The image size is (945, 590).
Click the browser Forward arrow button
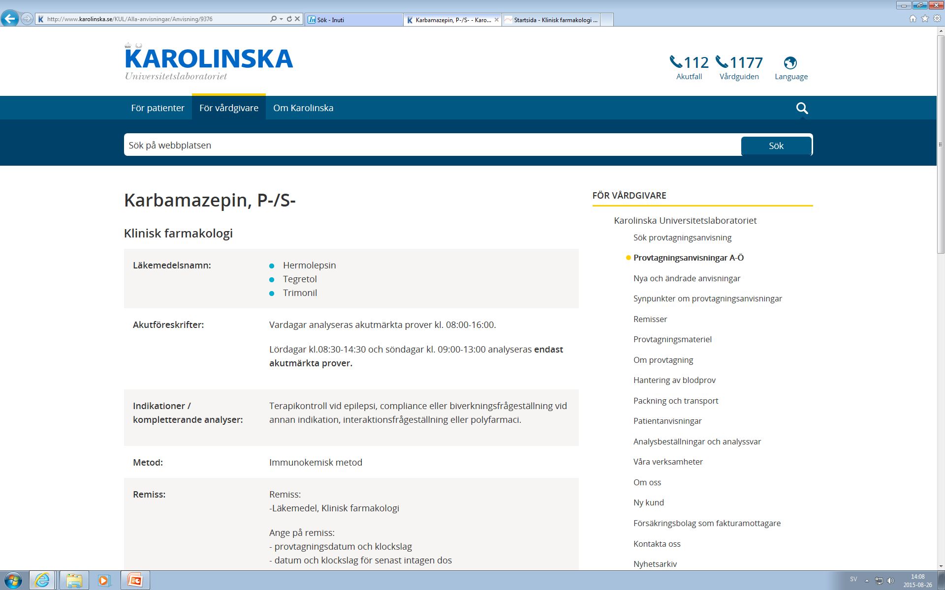27,19
